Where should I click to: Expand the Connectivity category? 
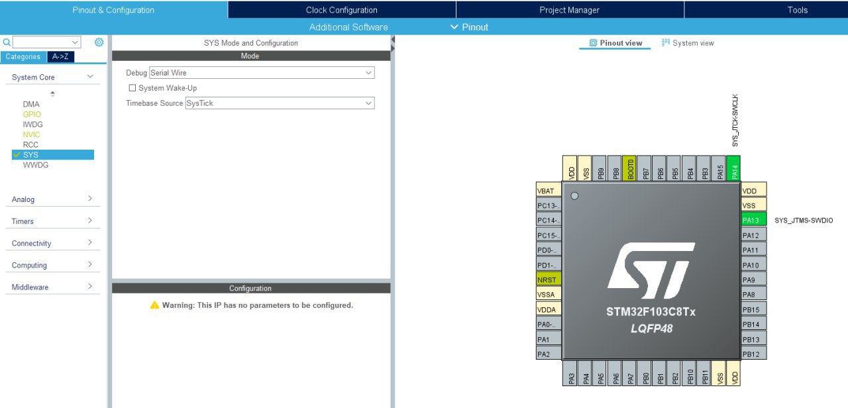point(90,242)
